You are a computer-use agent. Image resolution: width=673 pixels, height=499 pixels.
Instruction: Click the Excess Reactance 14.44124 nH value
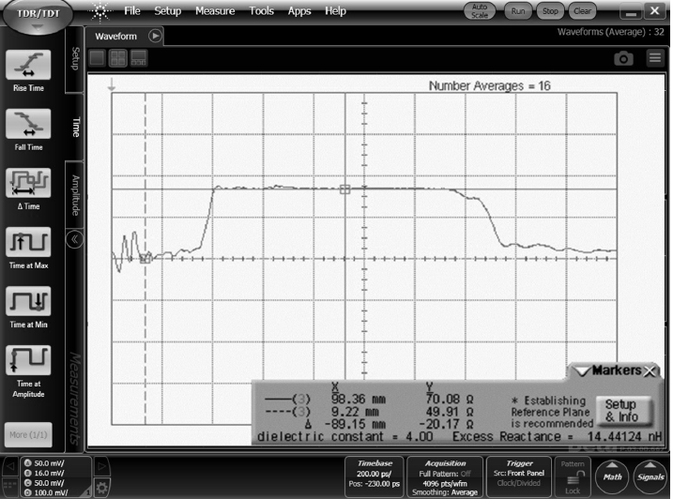pyautogui.click(x=624, y=437)
